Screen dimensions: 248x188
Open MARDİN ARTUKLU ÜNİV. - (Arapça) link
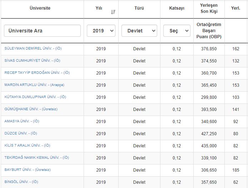tap(34, 85)
